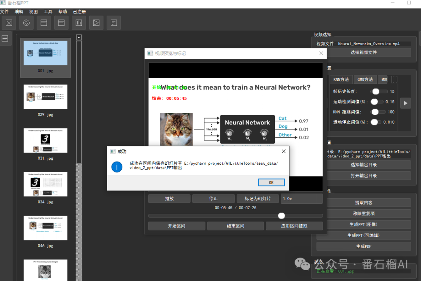
Task: Open the 1.0x playback speed dropdown
Action: (302, 199)
